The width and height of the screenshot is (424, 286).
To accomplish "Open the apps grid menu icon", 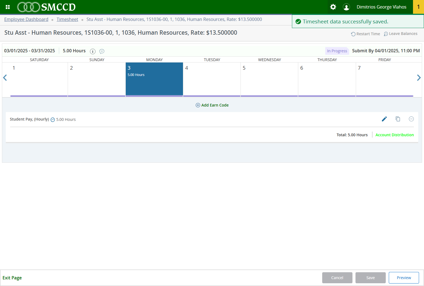I will tap(8, 7).
